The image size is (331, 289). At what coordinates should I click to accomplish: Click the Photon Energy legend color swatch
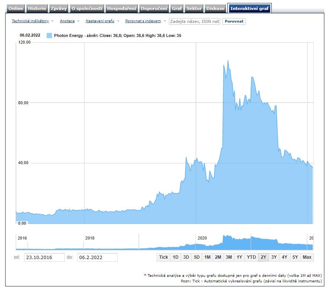pyautogui.click(x=49, y=35)
